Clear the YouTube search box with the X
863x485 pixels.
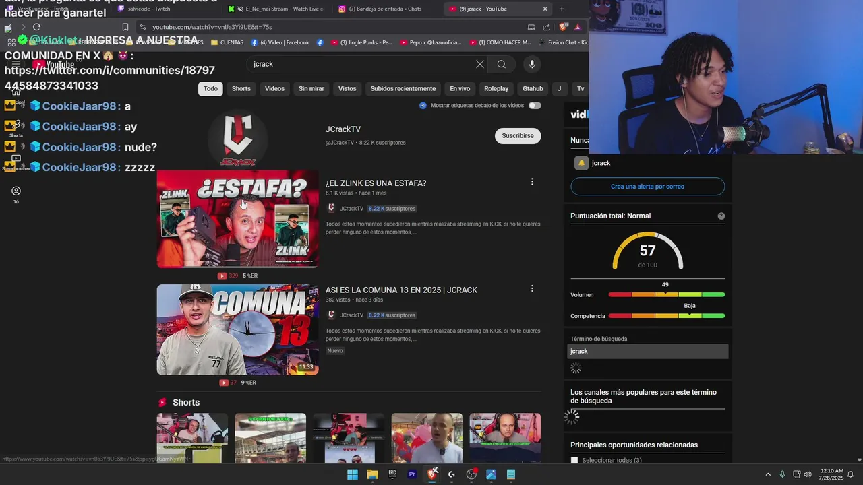[479, 64]
